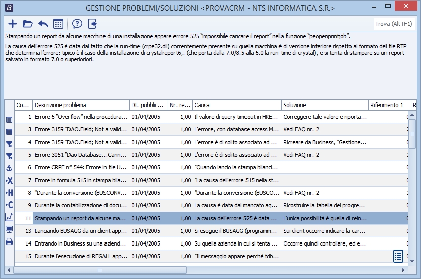Viewport: 421px width, 279px height.
Task: Select row 'Lanciando BUSAGG da un client'
Action: [x=211, y=231]
